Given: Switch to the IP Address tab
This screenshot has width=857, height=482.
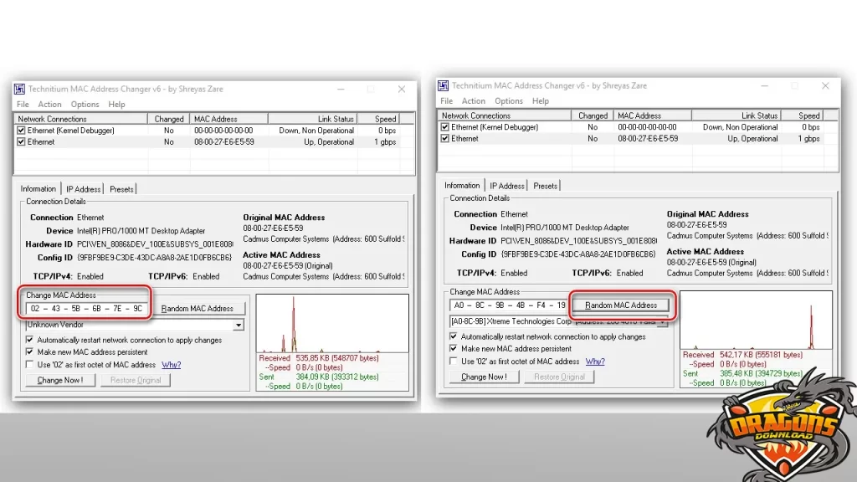Looking at the screenshot, I should point(83,188).
